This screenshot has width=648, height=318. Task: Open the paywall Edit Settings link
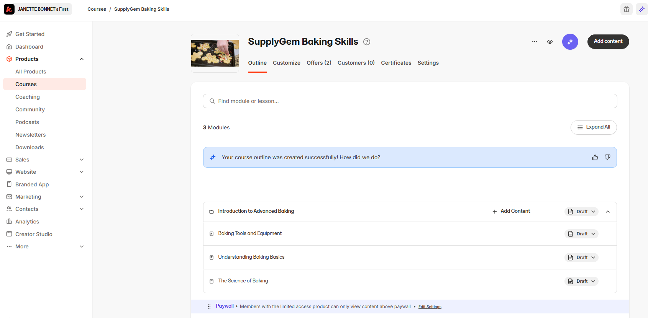coord(430,307)
